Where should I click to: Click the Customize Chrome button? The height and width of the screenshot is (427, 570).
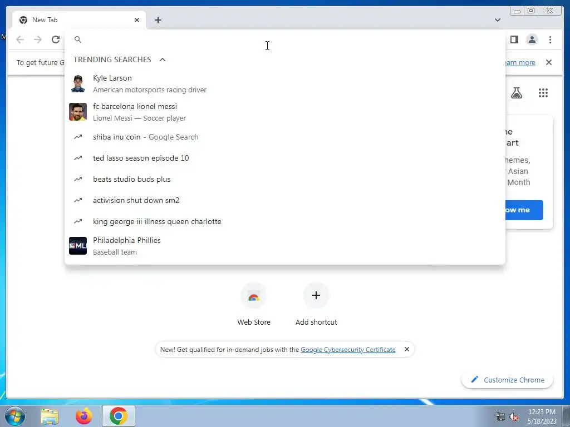[x=507, y=380]
